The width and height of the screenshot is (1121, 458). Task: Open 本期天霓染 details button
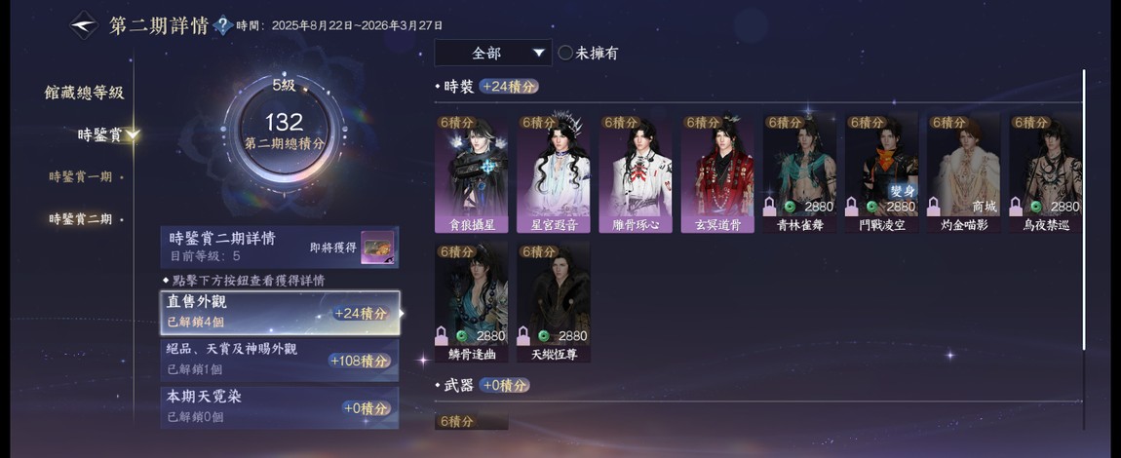[280, 407]
